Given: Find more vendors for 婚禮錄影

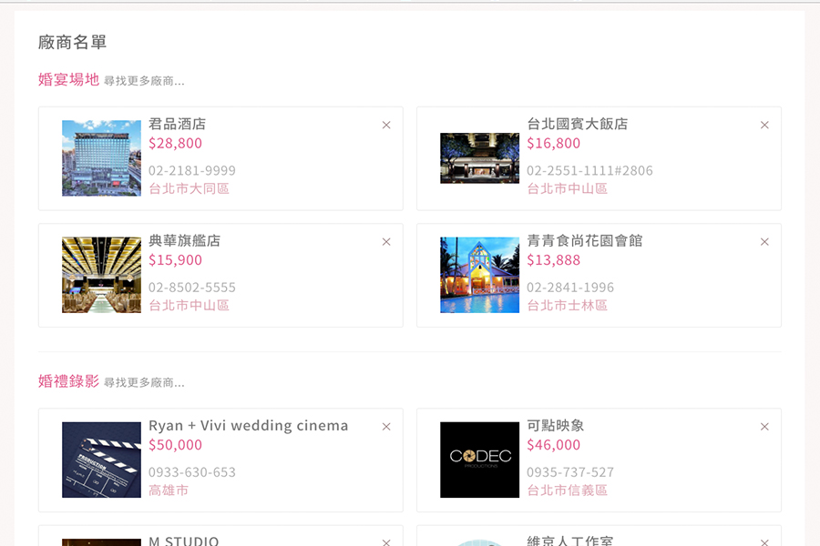Looking at the screenshot, I should click(144, 382).
